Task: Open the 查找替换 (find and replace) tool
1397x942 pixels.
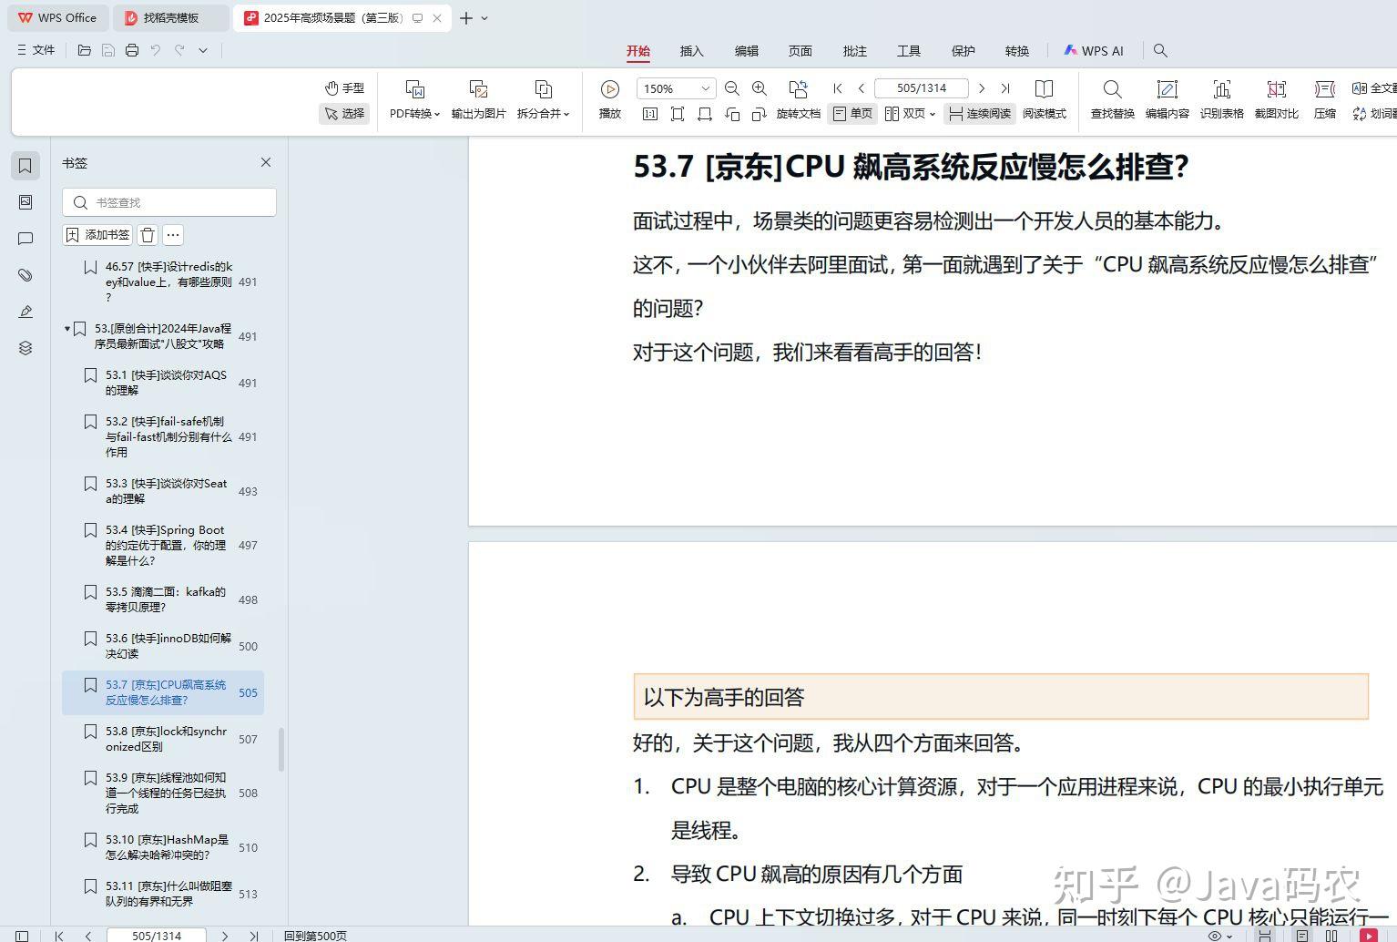Action: click(1111, 98)
